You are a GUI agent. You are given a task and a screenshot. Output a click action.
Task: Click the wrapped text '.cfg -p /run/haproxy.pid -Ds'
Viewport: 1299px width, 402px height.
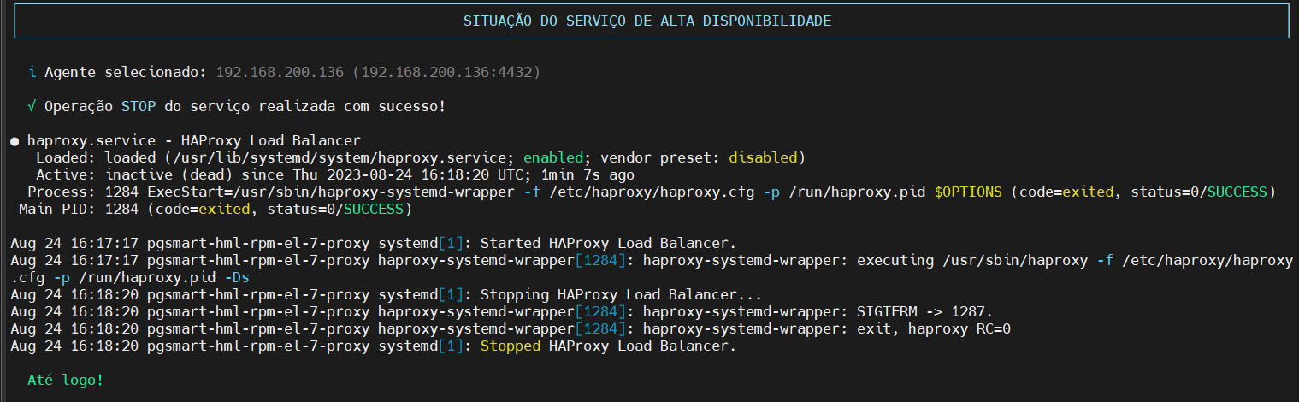tap(130, 277)
